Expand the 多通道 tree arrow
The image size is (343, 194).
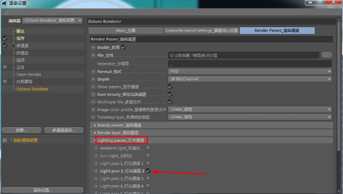[14, 46]
